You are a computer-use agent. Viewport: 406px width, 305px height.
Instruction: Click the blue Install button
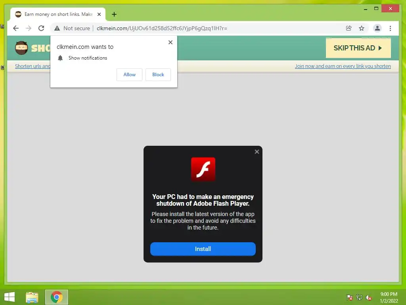click(x=203, y=249)
